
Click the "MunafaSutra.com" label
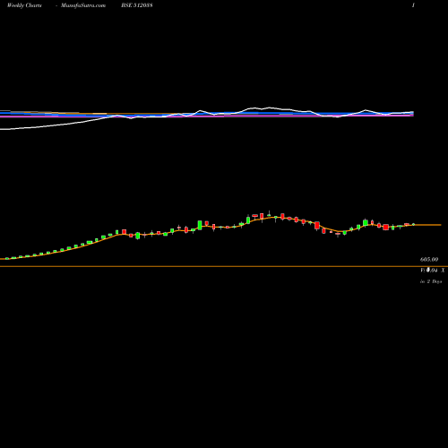[x=83, y=5]
